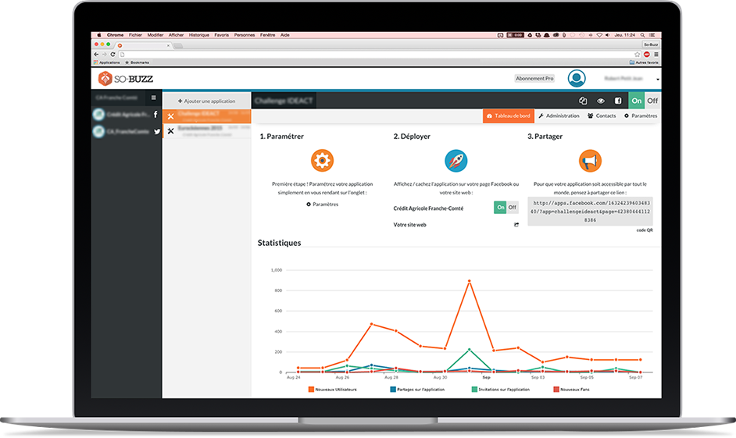Switch to the Administration tab

click(x=559, y=116)
